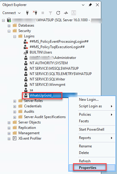Click the BUILTIN\Users group icon
Image resolution: width=117 pixels, height=174 pixels.
pos(26,52)
